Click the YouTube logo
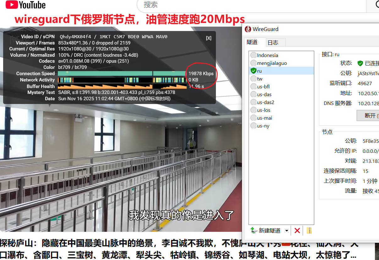Screen dimensions: 379x260 (x=26, y=5)
